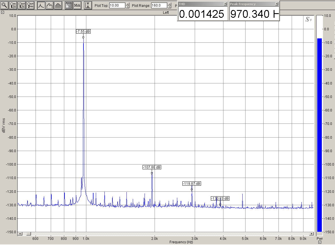Click the -119.87 dB marker label
This screenshot has width=335, height=245.
[192, 184]
